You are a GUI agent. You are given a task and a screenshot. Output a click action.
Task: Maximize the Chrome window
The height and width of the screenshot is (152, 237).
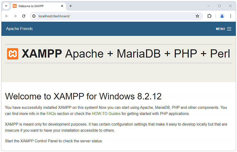219,6
